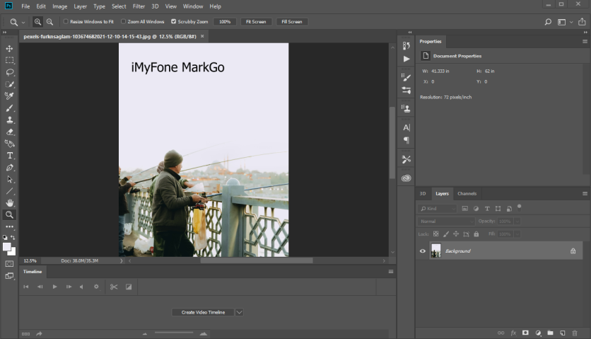Select the Line tool
The height and width of the screenshot is (339, 591).
click(9, 191)
